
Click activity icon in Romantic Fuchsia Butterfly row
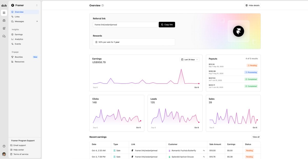[204, 151]
